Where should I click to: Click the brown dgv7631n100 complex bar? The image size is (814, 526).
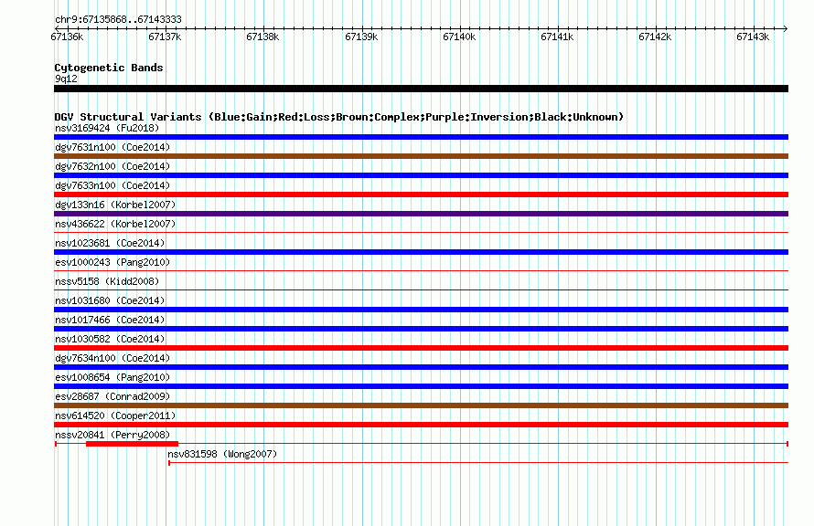(x=421, y=156)
